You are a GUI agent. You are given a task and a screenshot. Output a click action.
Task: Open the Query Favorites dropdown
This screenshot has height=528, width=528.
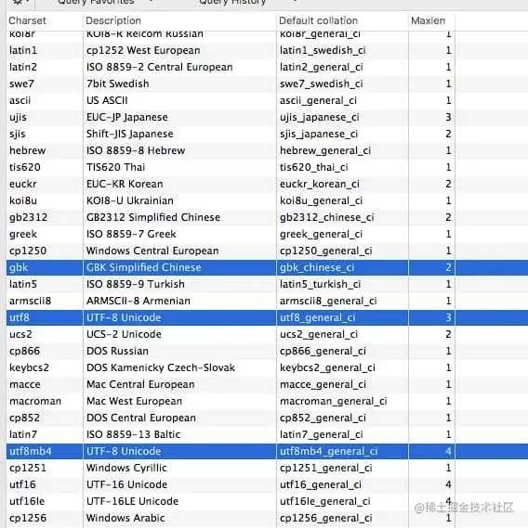point(105,2)
